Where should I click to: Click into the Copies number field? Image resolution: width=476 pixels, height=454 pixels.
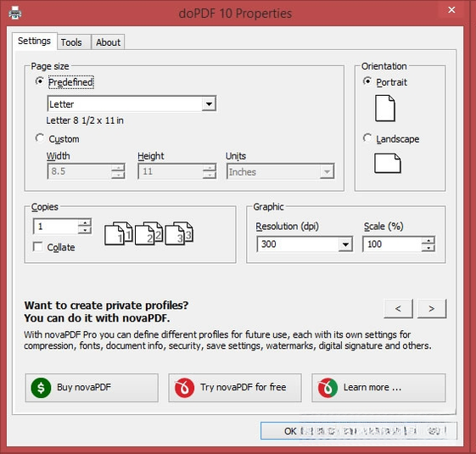pyautogui.click(x=55, y=227)
